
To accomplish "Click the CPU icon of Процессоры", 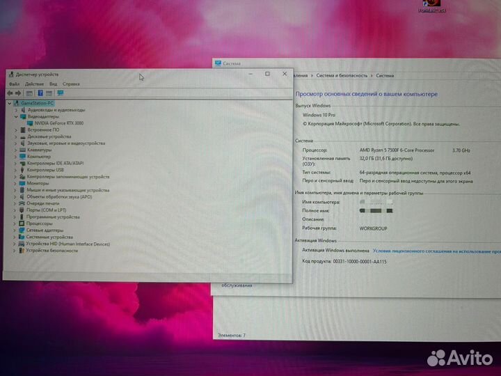I will [22, 224].
